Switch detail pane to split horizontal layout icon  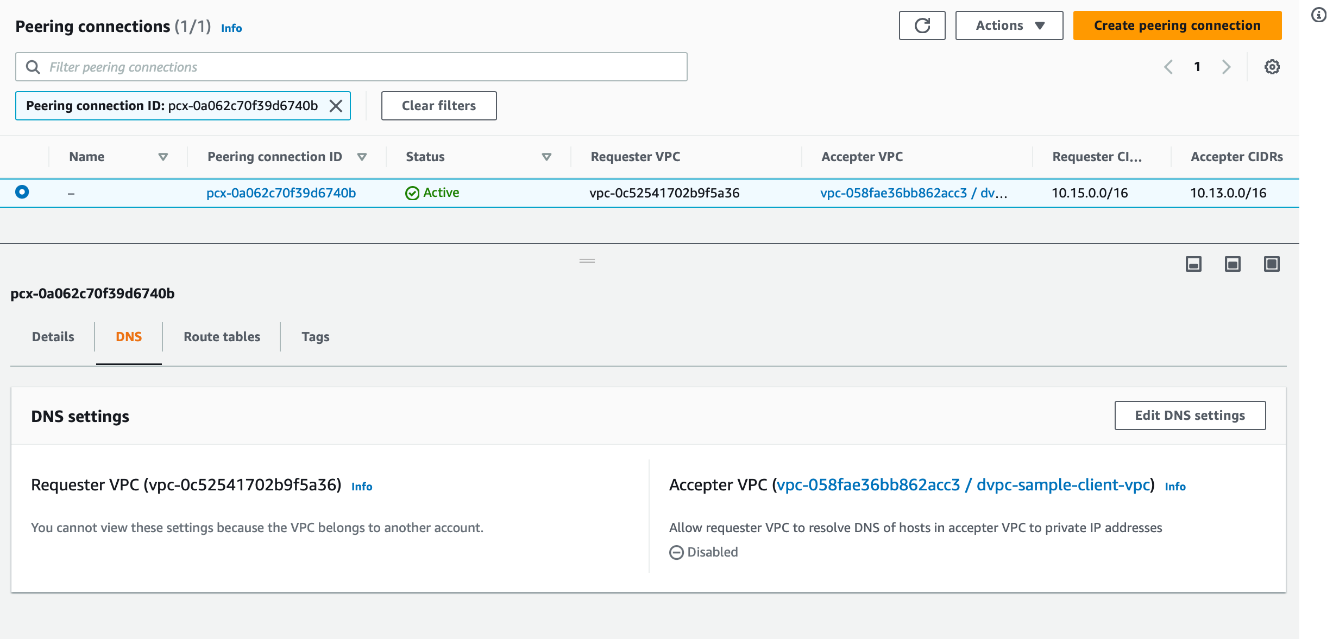(x=1193, y=264)
